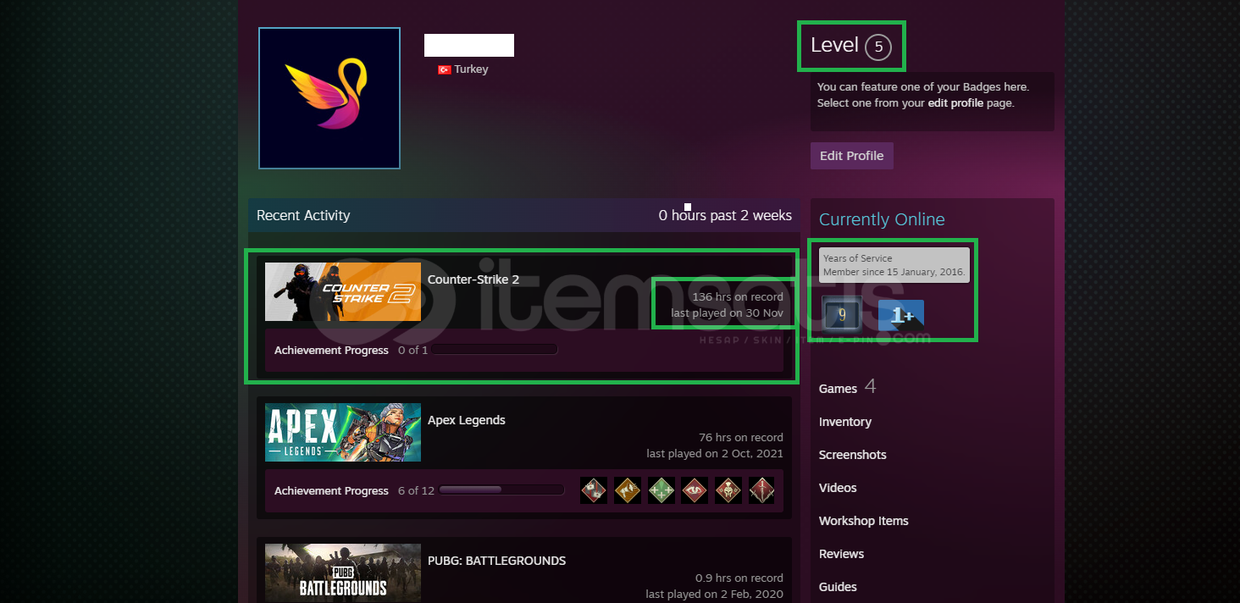1240x603 pixels.
Task: Click the Edit Profile button
Action: [x=852, y=156]
